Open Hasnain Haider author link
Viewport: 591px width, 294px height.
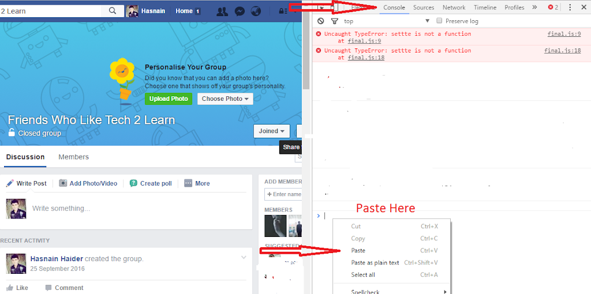click(57, 259)
